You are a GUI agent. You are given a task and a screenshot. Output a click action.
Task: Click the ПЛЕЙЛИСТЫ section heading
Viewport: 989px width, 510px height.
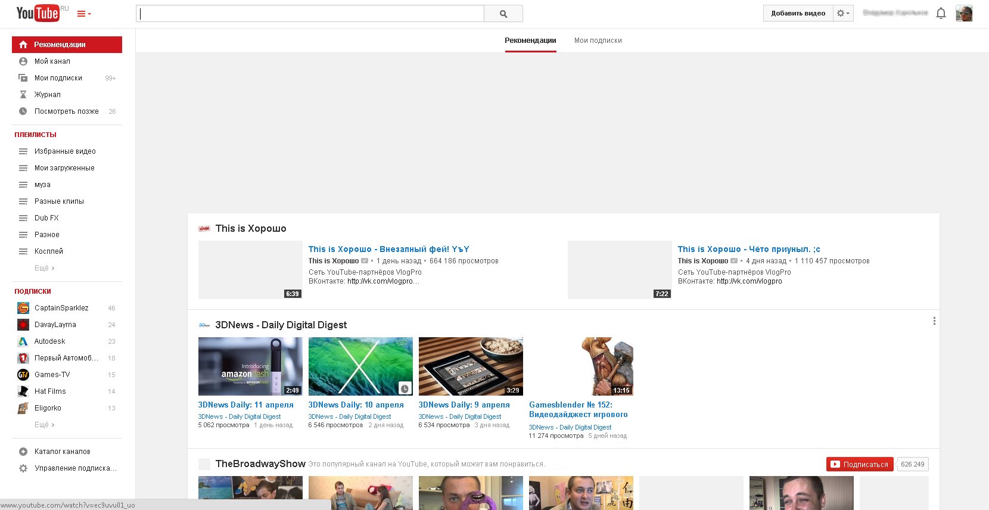tap(36, 135)
